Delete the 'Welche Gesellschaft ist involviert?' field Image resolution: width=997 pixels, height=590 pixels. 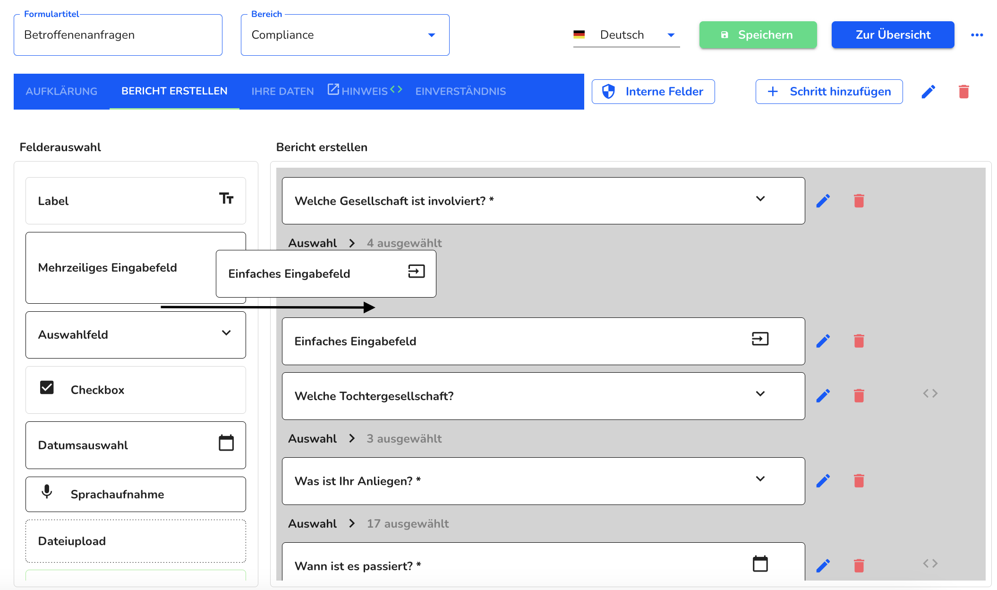859,201
